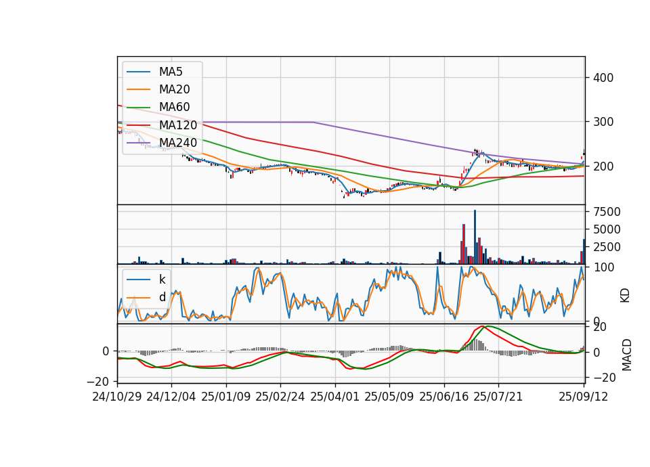Click the right-side 20 MACD axis label
The width and height of the screenshot is (650, 467).
[x=600, y=328]
